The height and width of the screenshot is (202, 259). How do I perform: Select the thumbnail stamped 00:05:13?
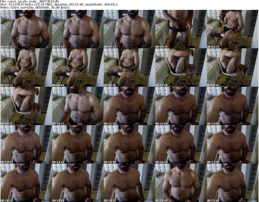(x=26, y=68)
